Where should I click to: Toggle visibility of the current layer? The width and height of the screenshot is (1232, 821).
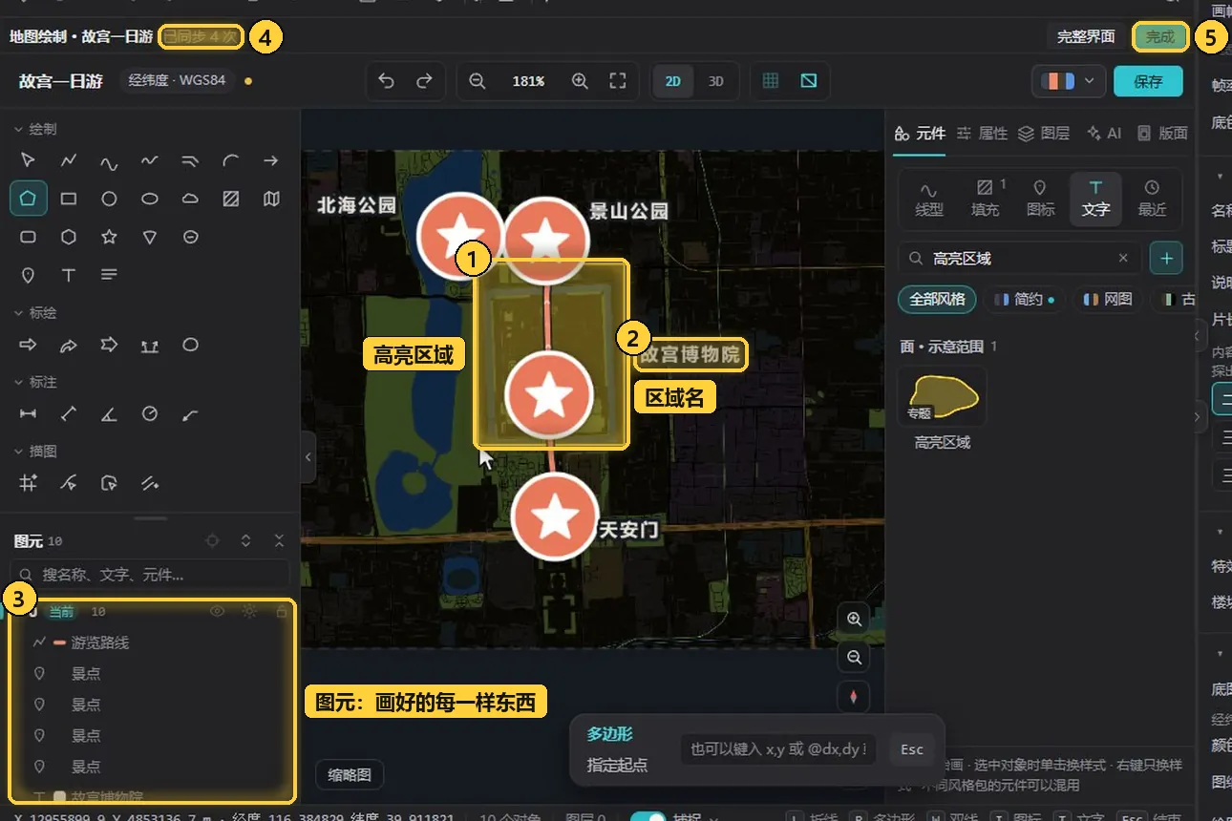(218, 611)
